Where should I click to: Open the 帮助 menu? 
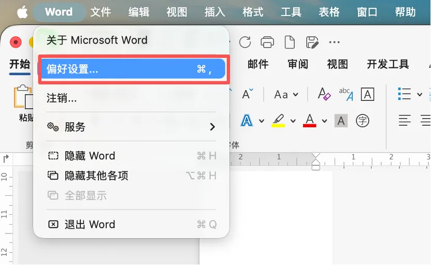point(405,12)
